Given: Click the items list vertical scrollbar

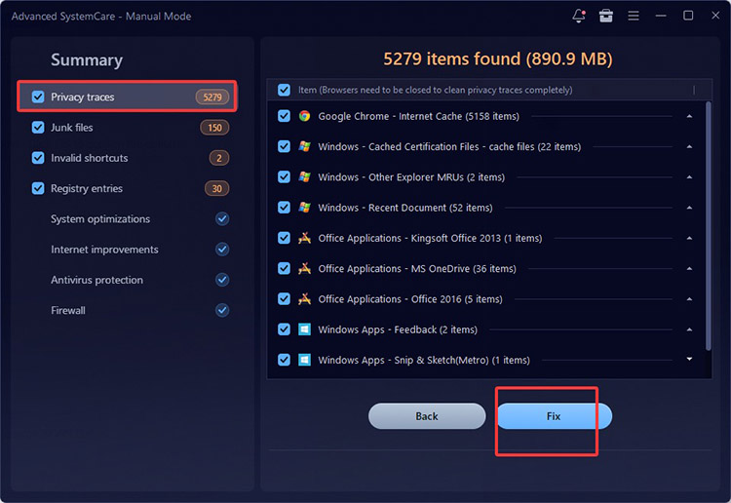Looking at the screenshot, I should point(709,226).
